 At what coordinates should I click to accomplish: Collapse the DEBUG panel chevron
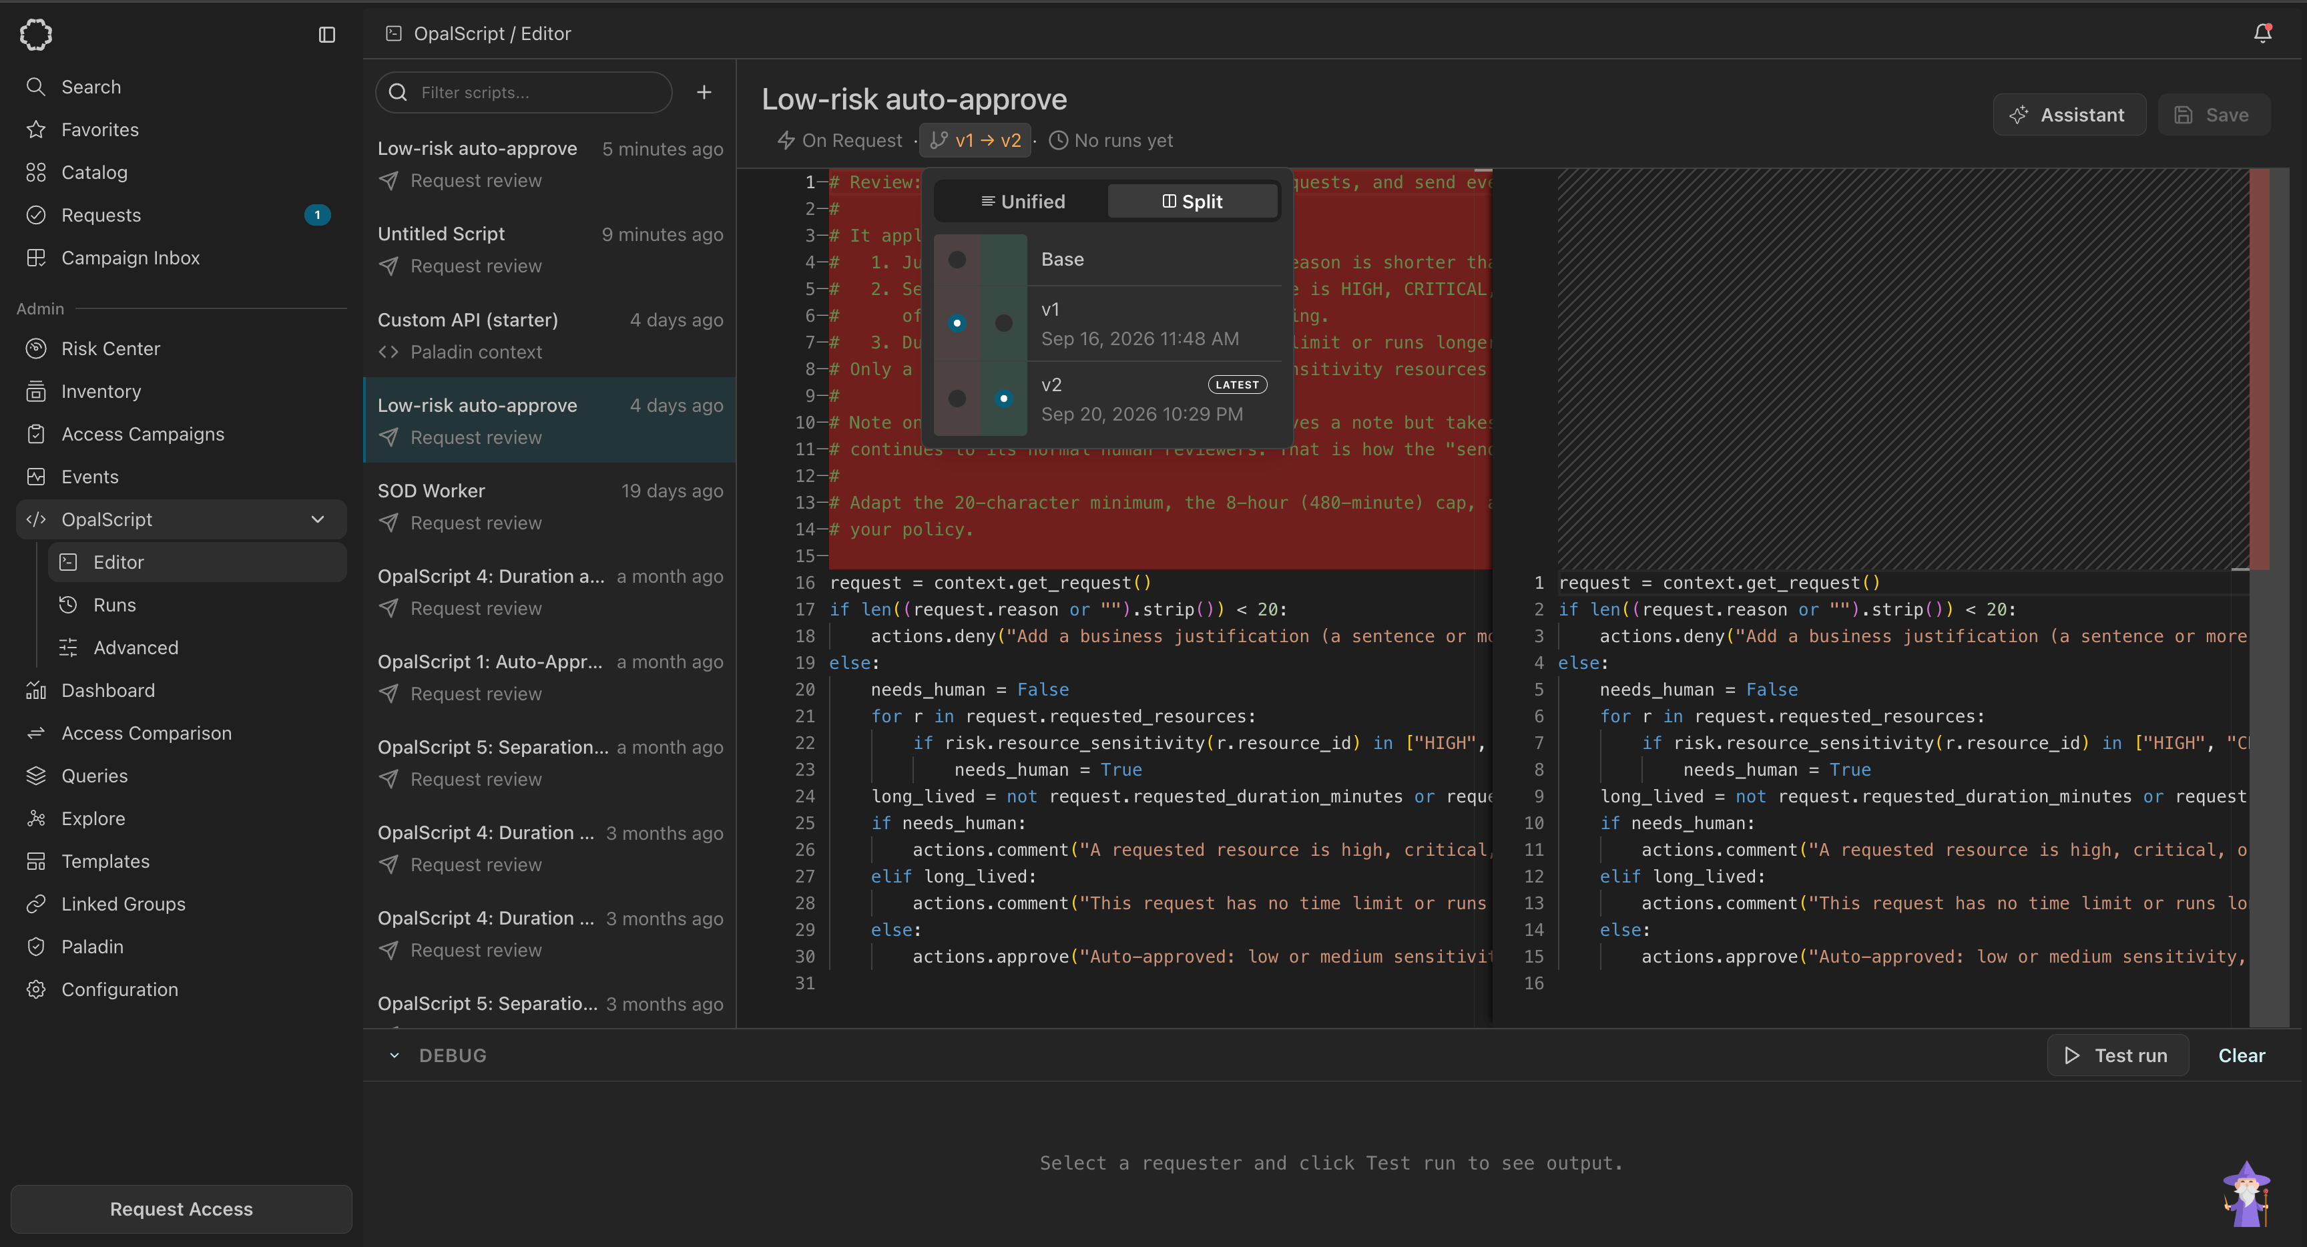click(394, 1055)
